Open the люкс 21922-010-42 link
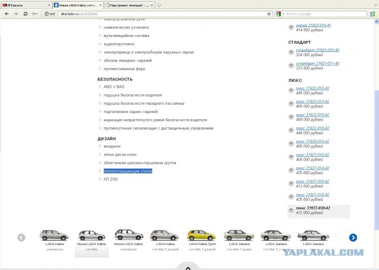379x270 pixels. 312,88
